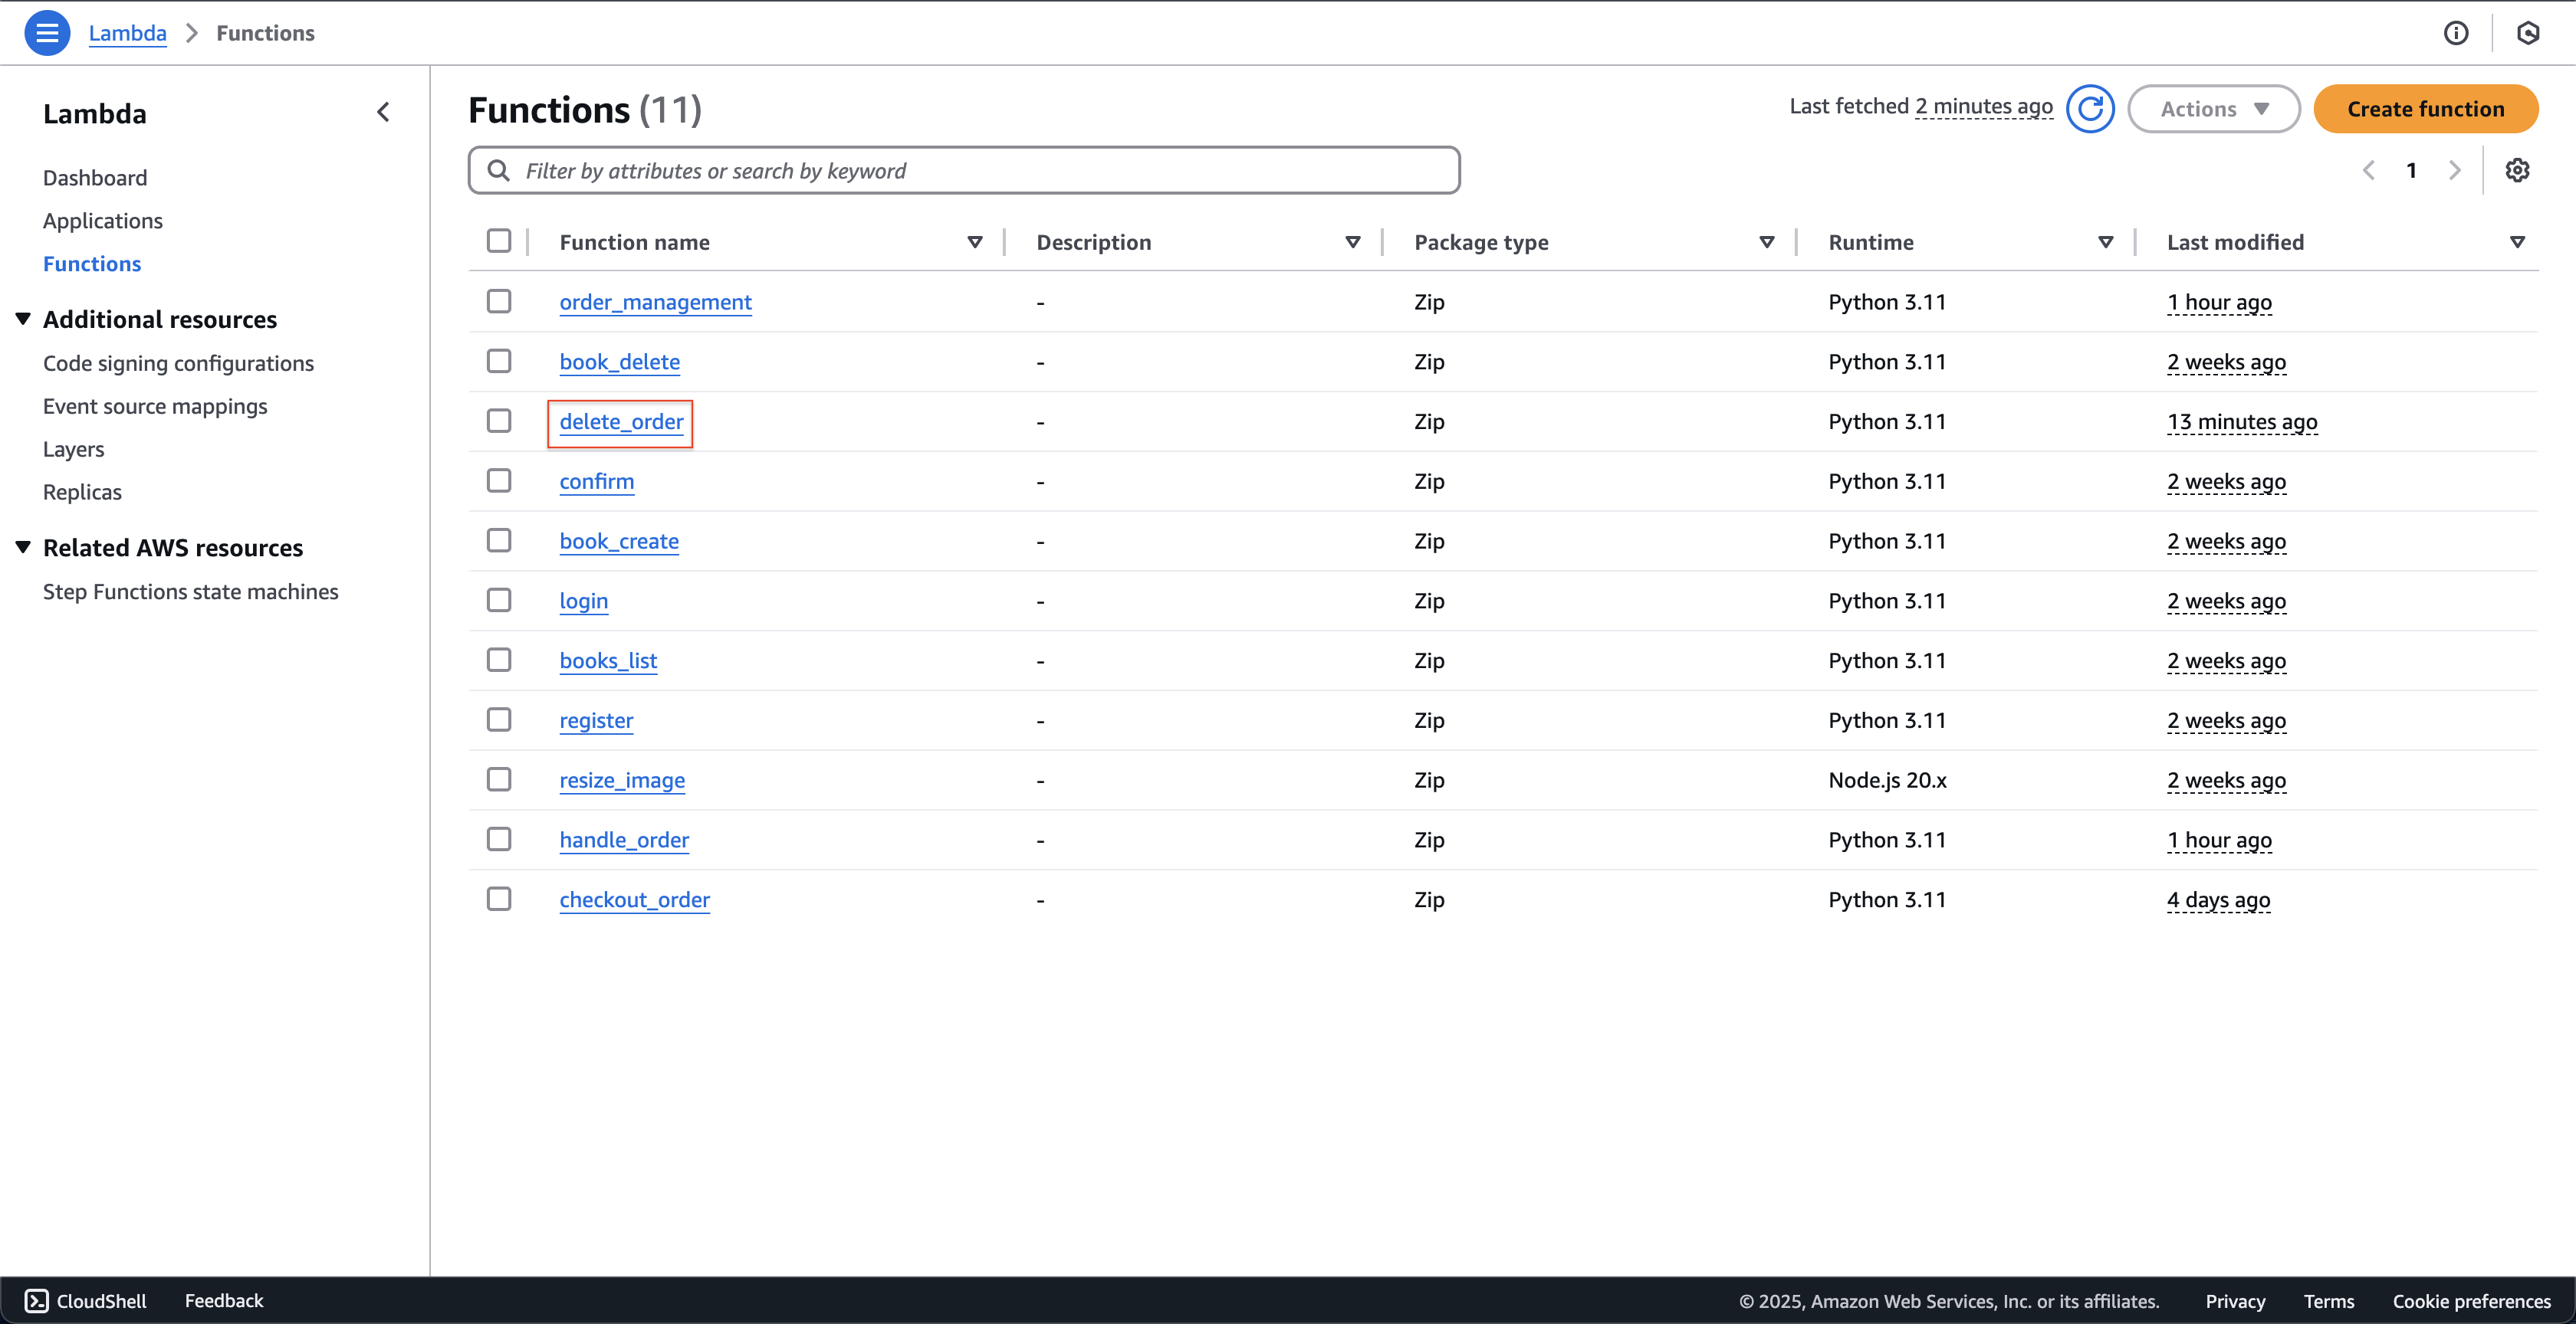
Task: Click the Create function button
Action: click(2426, 108)
